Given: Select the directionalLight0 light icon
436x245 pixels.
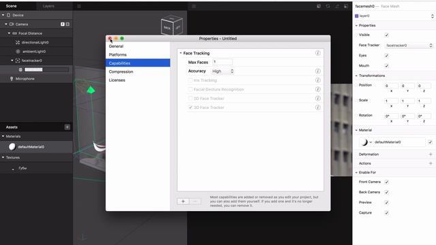Looking at the screenshot, I should (18, 42).
